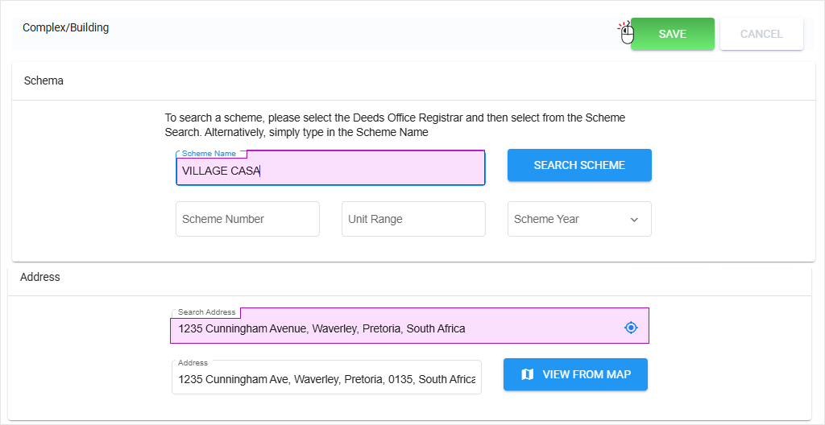Click the mouse icon beside Save

pyautogui.click(x=627, y=33)
